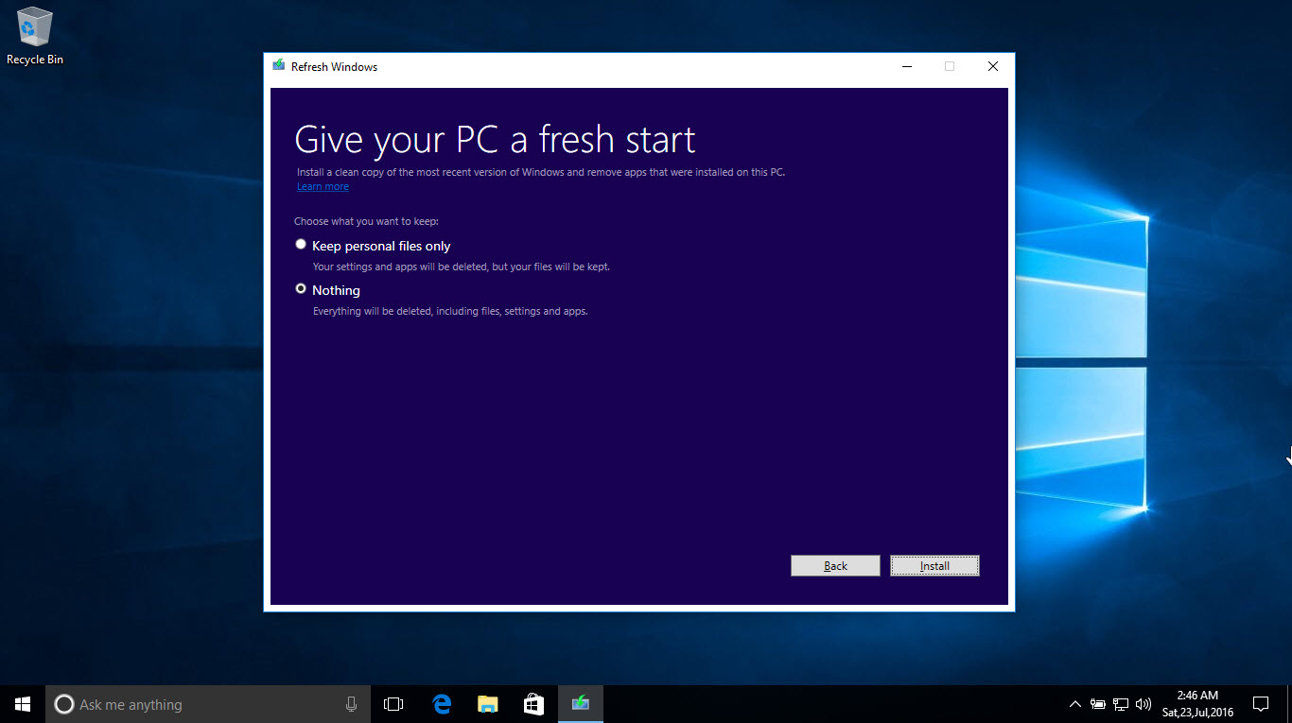Launch Microsoft Edge from the taskbar

coord(442,704)
